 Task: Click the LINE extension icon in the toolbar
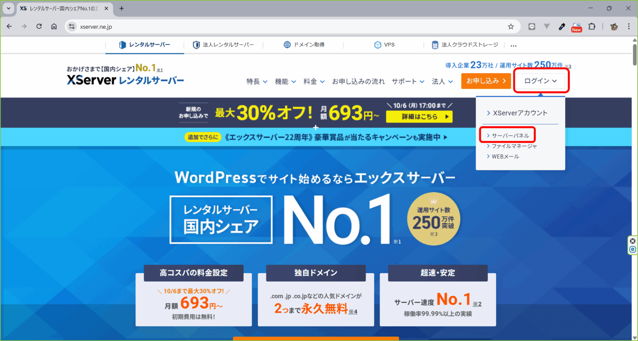[532, 26]
